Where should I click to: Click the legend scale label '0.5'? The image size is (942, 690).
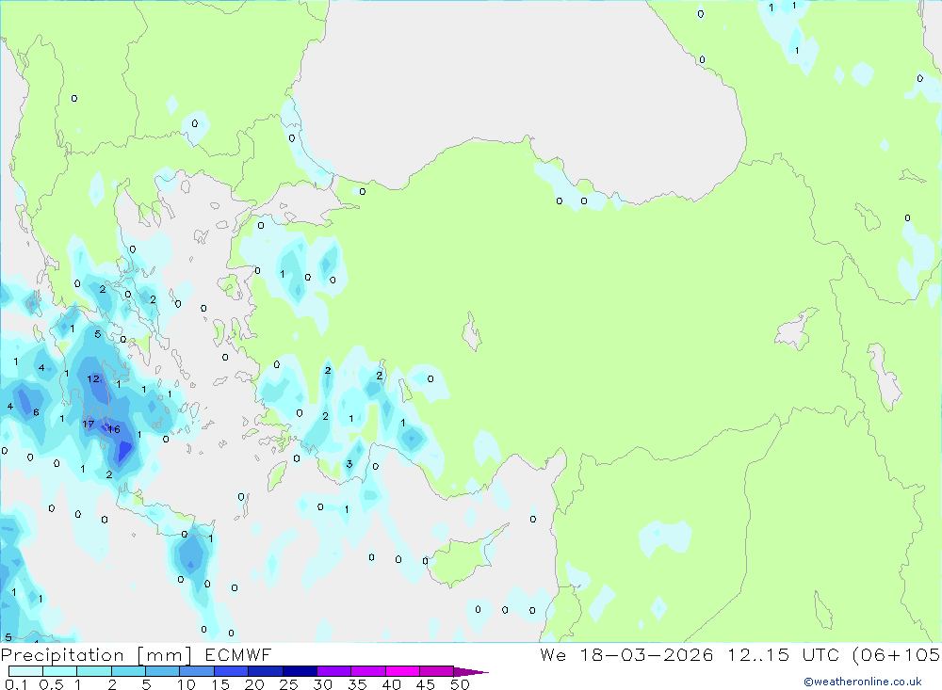(51, 684)
